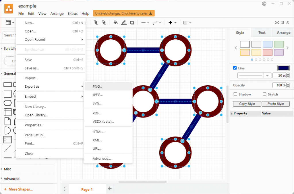Screen dimensions: 294x194
Task: Open the Arrange menu
Action: pyautogui.click(x=57, y=14)
